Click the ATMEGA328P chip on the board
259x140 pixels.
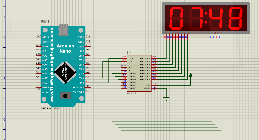point(65,73)
